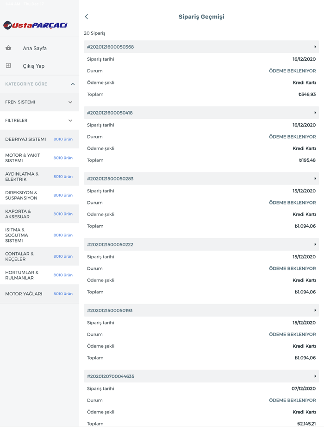Open the Ana Sayfa menu item
Viewport: 324px width, 433px height.
click(35, 48)
